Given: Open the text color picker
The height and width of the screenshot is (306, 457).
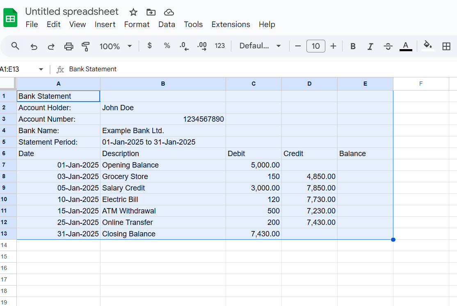Looking at the screenshot, I should click(x=405, y=46).
